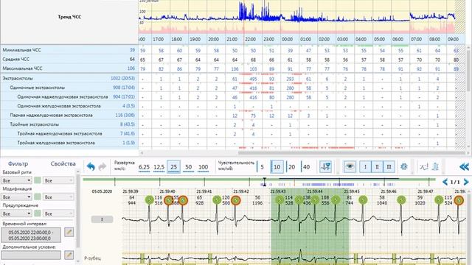
Task: Open the gear settings icon in the ECG toolbar
Action: coord(404,167)
